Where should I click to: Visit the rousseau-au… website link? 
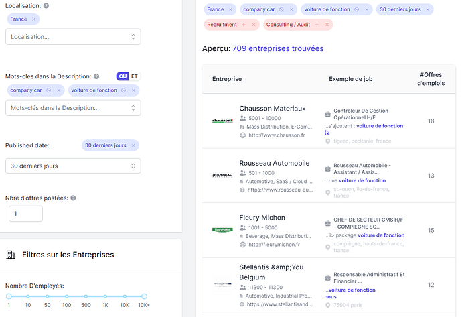[280, 190]
